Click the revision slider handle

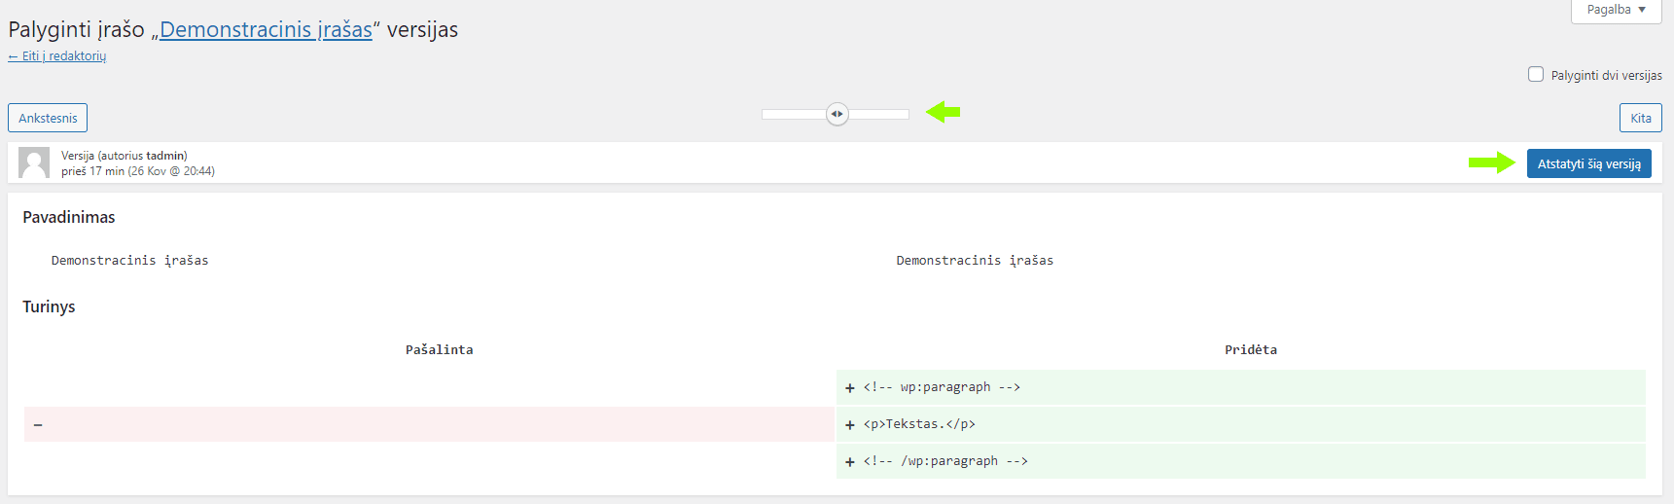pos(837,114)
